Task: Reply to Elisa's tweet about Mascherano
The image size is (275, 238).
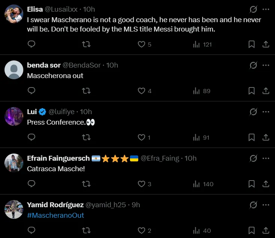Action: click(32, 44)
